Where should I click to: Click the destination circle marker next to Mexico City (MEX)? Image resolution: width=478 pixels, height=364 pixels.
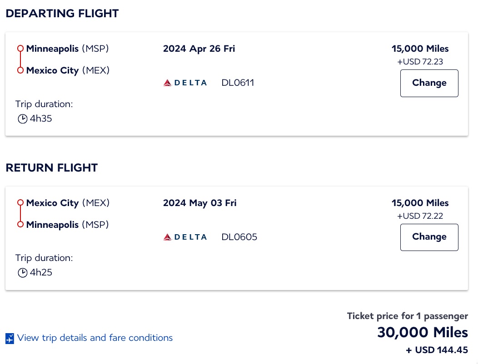(20, 70)
